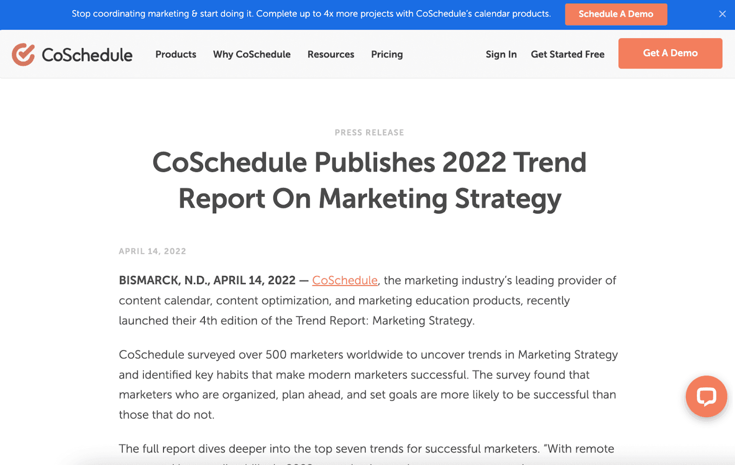Go to Pricing page

(x=387, y=54)
